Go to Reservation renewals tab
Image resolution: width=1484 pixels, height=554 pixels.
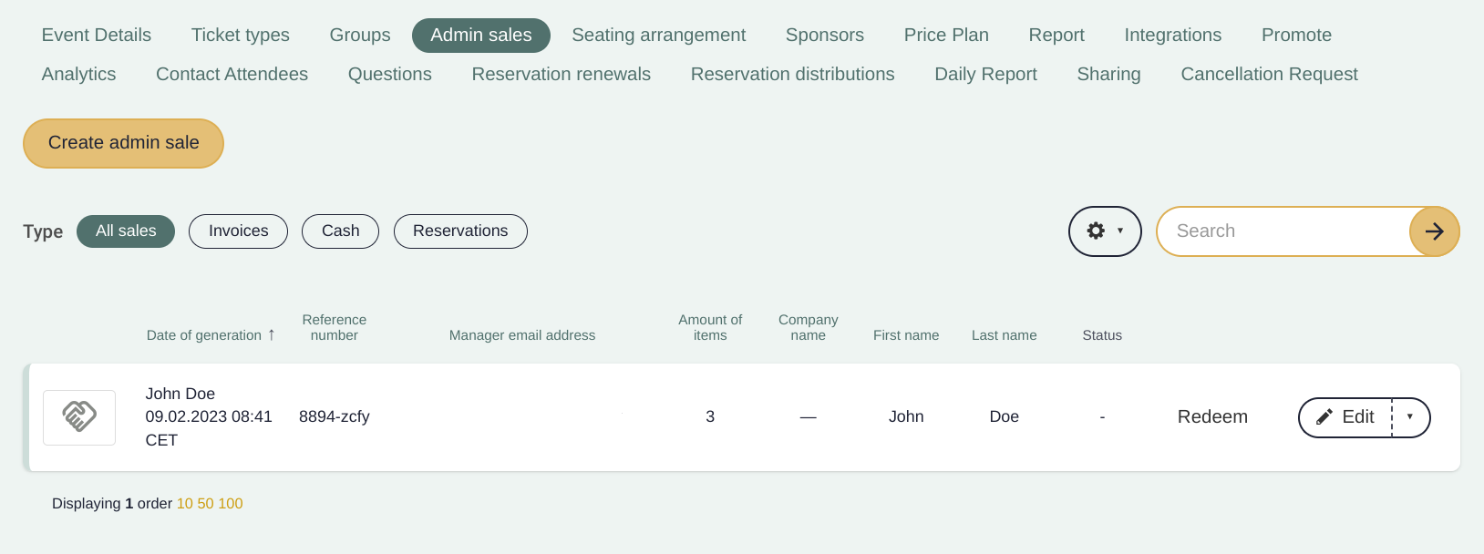point(562,74)
